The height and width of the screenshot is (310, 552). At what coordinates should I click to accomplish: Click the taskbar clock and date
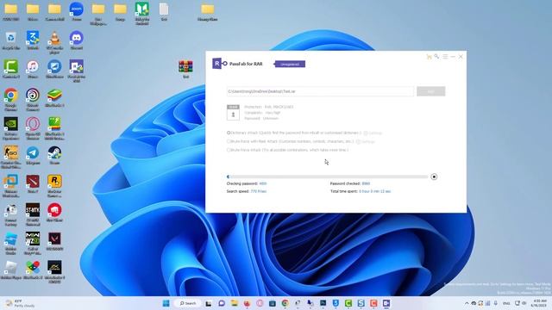click(x=540, y=303)
